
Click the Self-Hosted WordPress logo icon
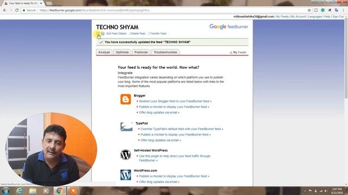click(126, 154)
